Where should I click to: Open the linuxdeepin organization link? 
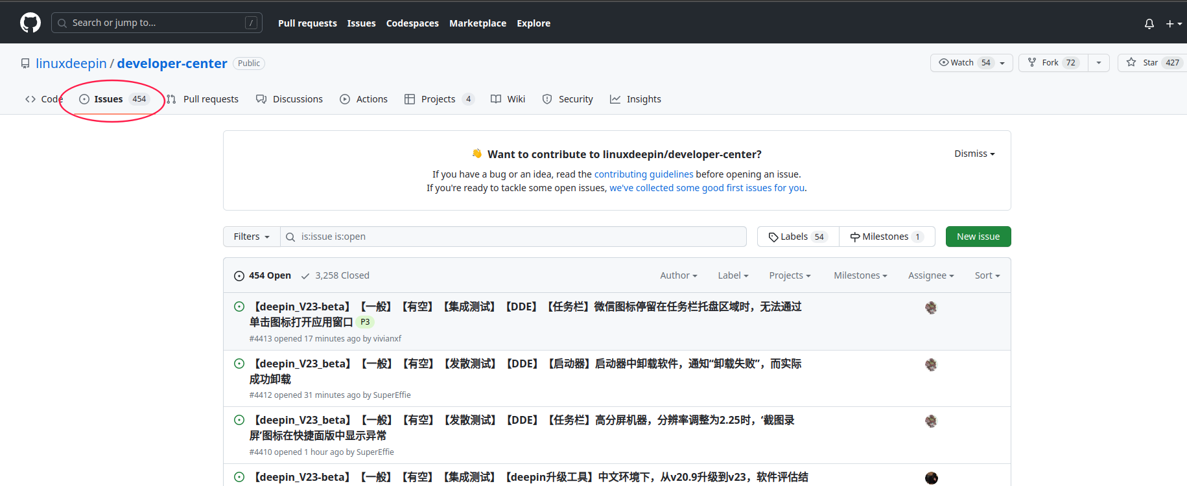71,64
